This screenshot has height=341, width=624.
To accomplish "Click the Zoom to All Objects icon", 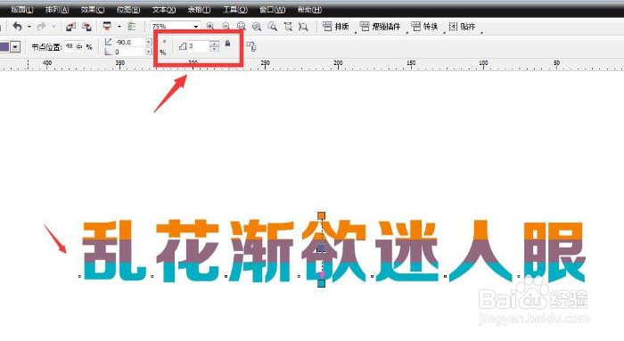I will 257,27.
